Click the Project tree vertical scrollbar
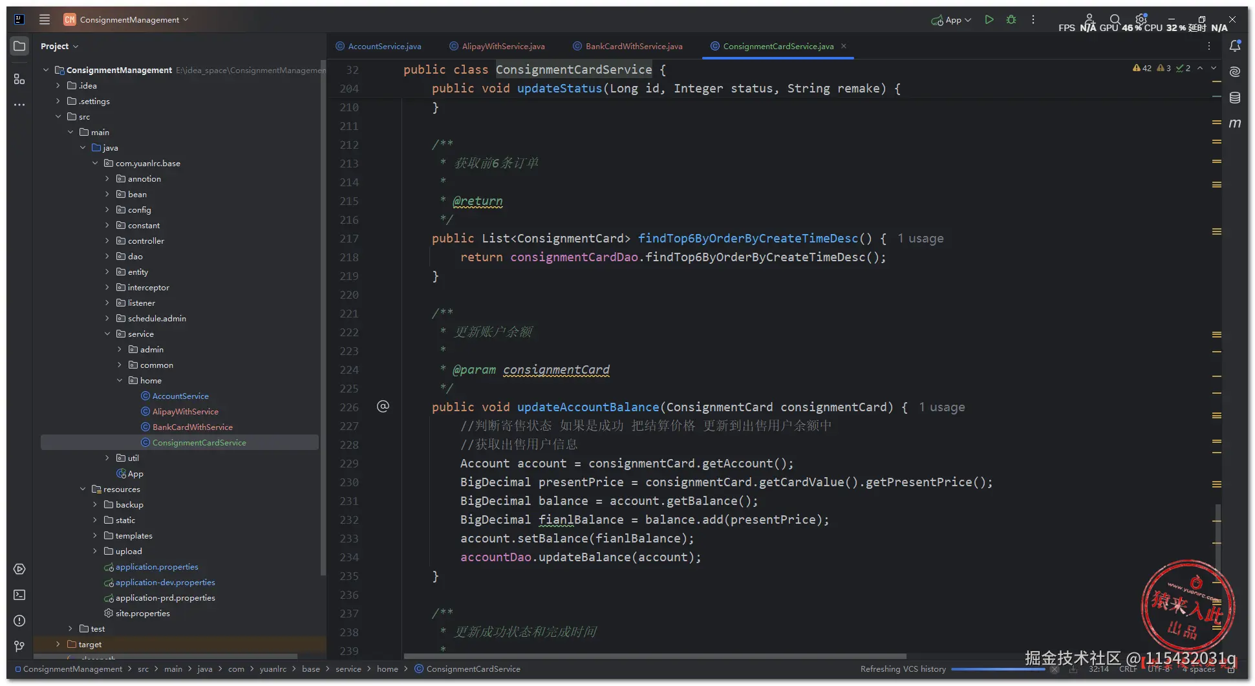 click(323, 317)
